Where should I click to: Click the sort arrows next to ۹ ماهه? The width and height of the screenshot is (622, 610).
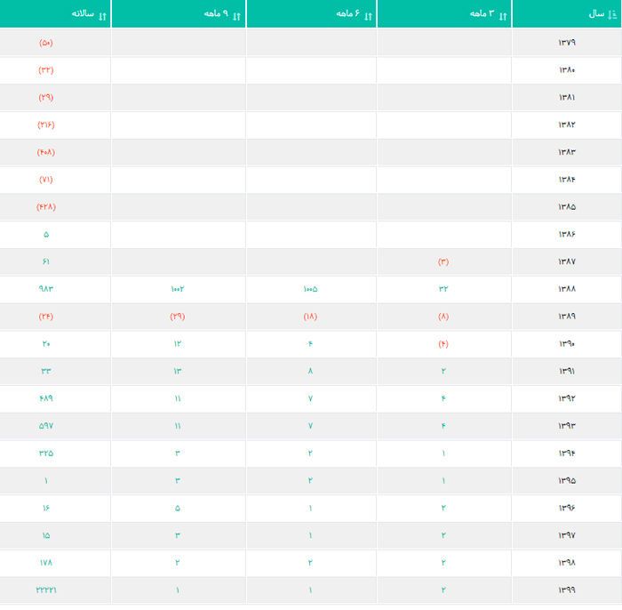click(237, 15)
